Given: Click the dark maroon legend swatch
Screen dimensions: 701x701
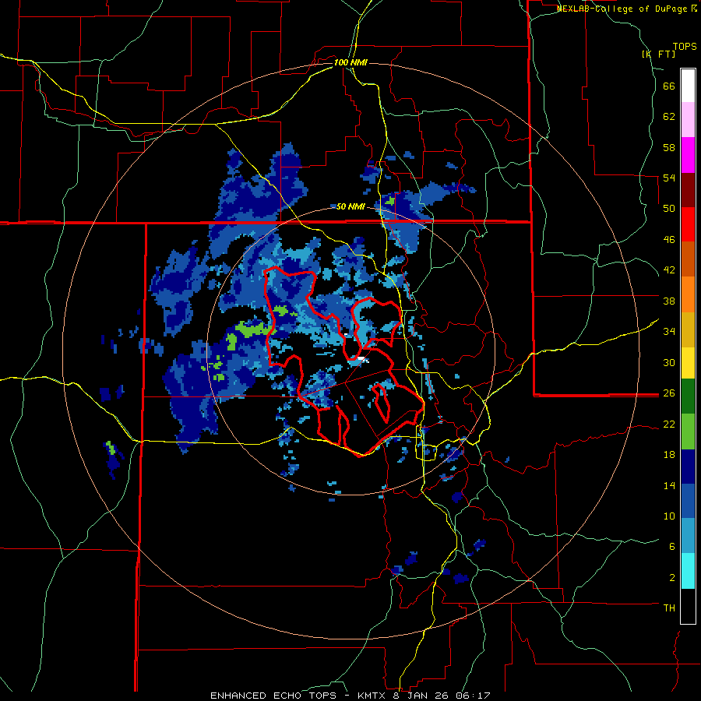Looking at the screenshot, I should [688, 189].
